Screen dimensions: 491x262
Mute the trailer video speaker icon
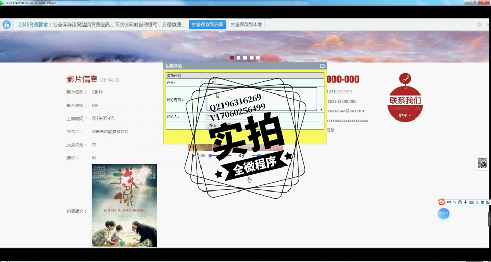(x=241, y=156)
